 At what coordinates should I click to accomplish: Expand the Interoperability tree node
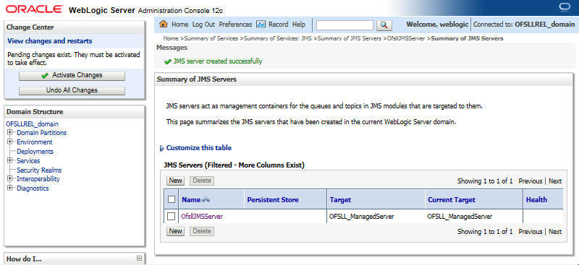pyautogui.click(x=10, y=179)
